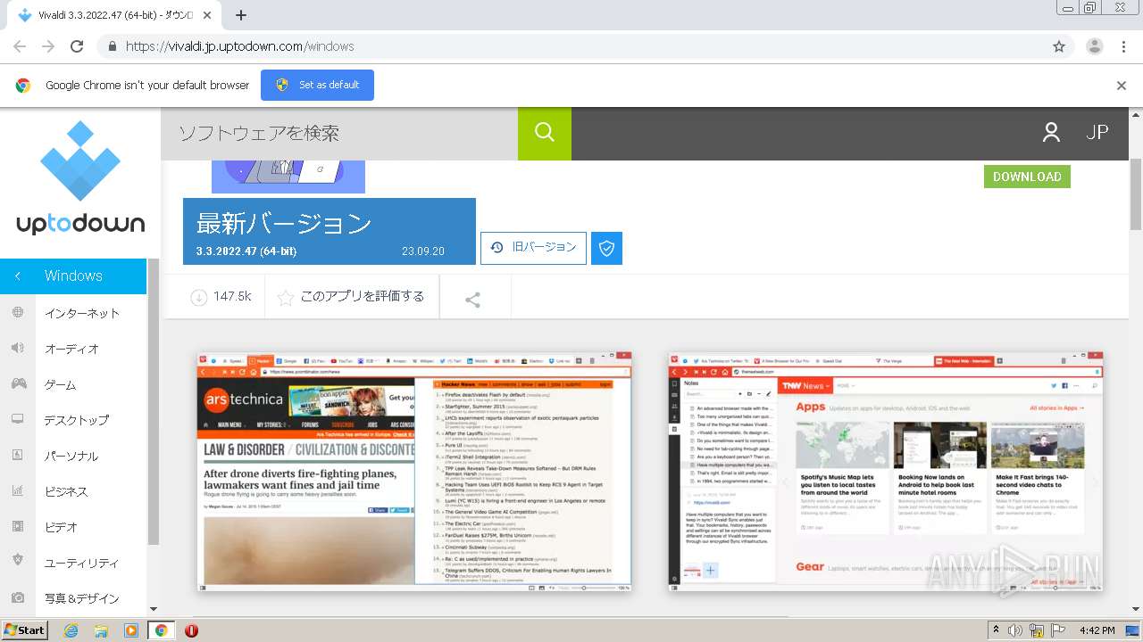The height and width of the screenshot is (642, 1143).
Task: Click the globe icon beside インターネット
Action: (18, 313)
